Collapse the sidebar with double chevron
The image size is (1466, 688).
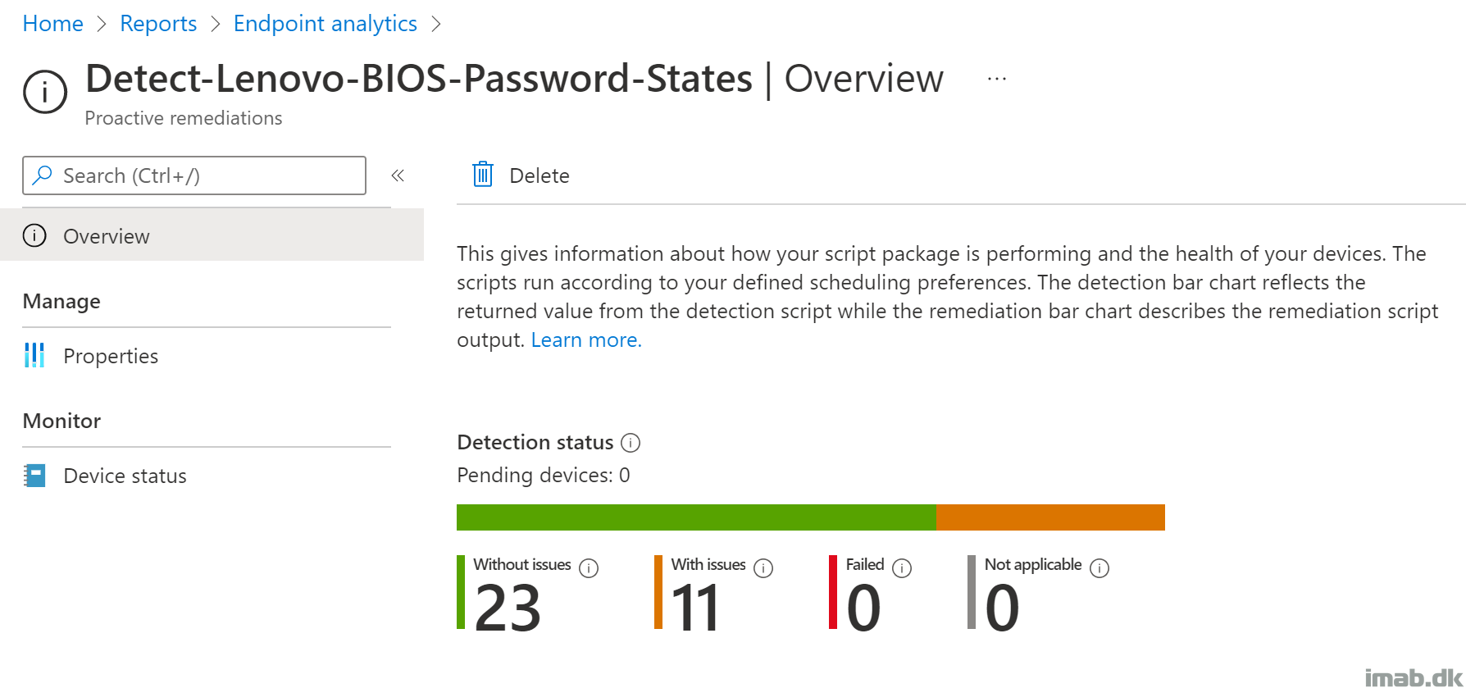398,175
